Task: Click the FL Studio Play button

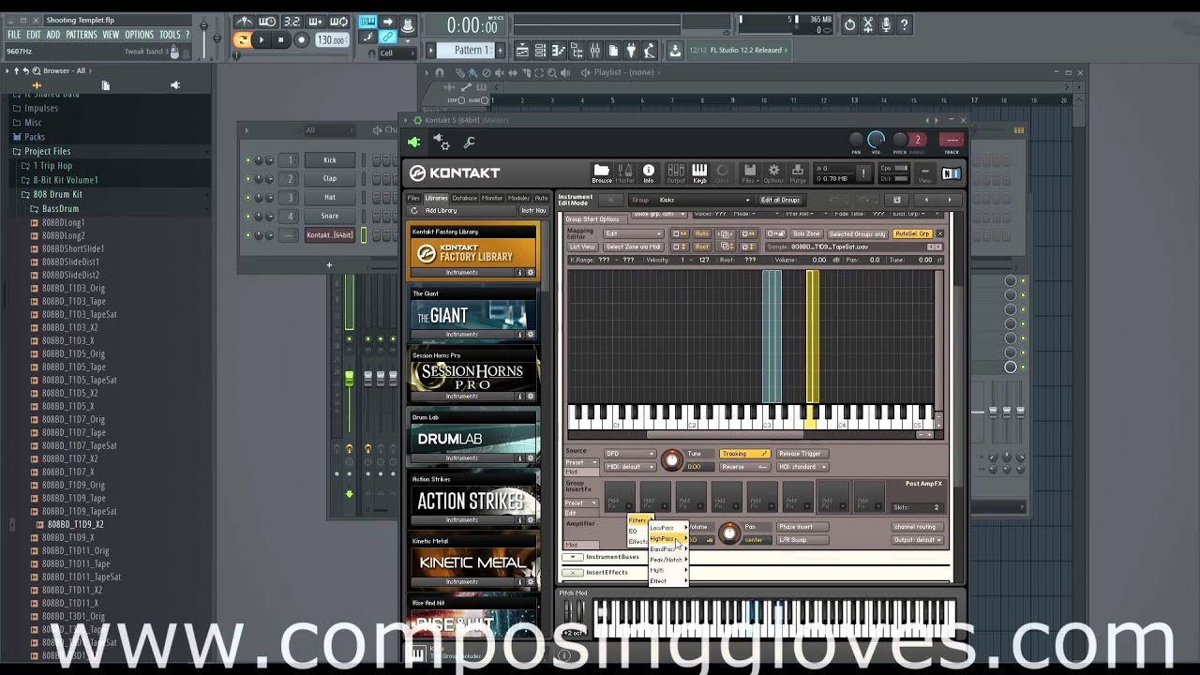Action: (262, 39)
